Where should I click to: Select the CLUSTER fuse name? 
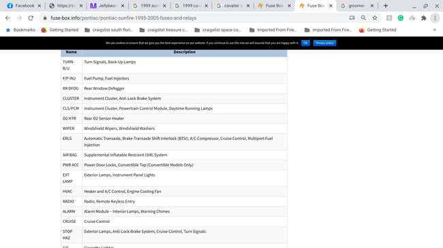71,99
